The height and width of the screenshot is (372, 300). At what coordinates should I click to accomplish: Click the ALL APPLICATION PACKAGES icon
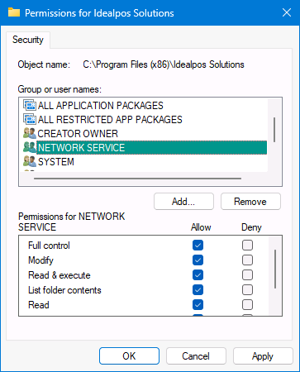click(30, 105)
